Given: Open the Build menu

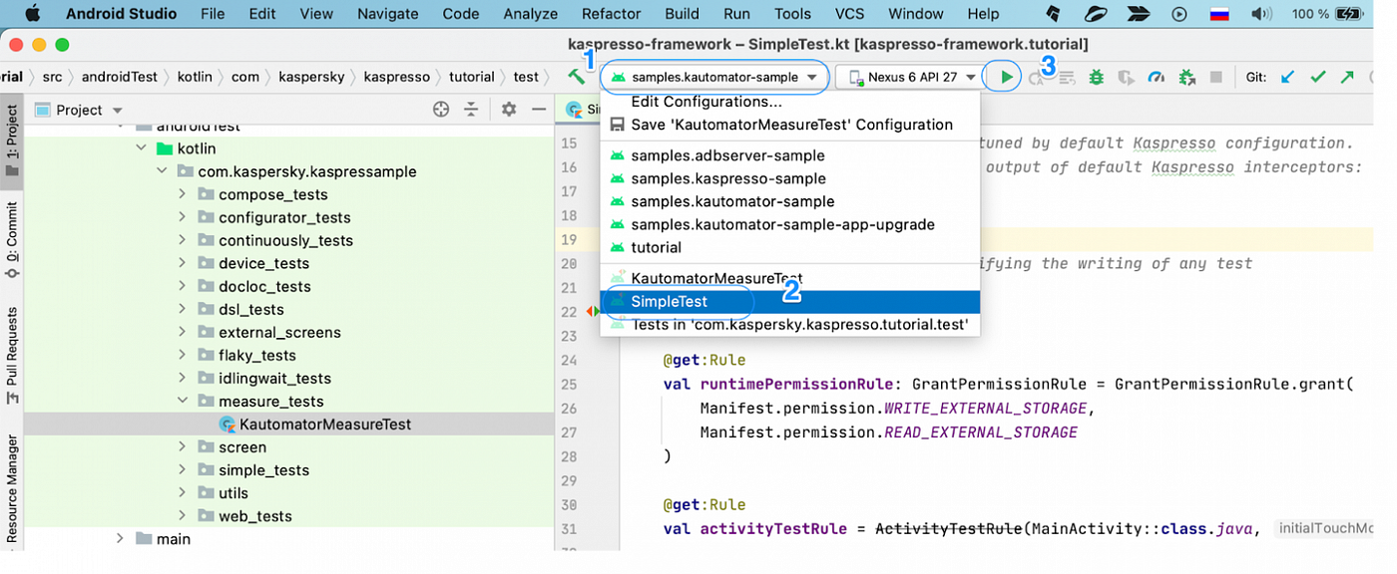Looking at the screenshot, I should coord(682,14).
